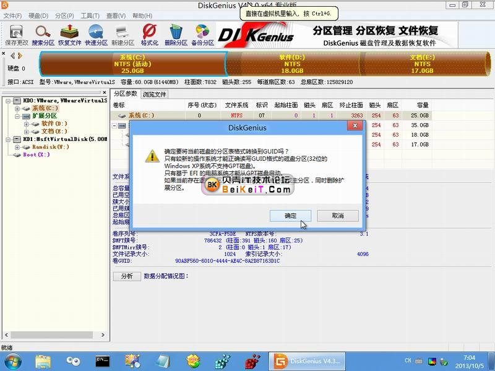The width and height of the screenshot is (495, 371).
Task: Close the DiskGenius confirmation dialog
Action: tap(355, 126)
